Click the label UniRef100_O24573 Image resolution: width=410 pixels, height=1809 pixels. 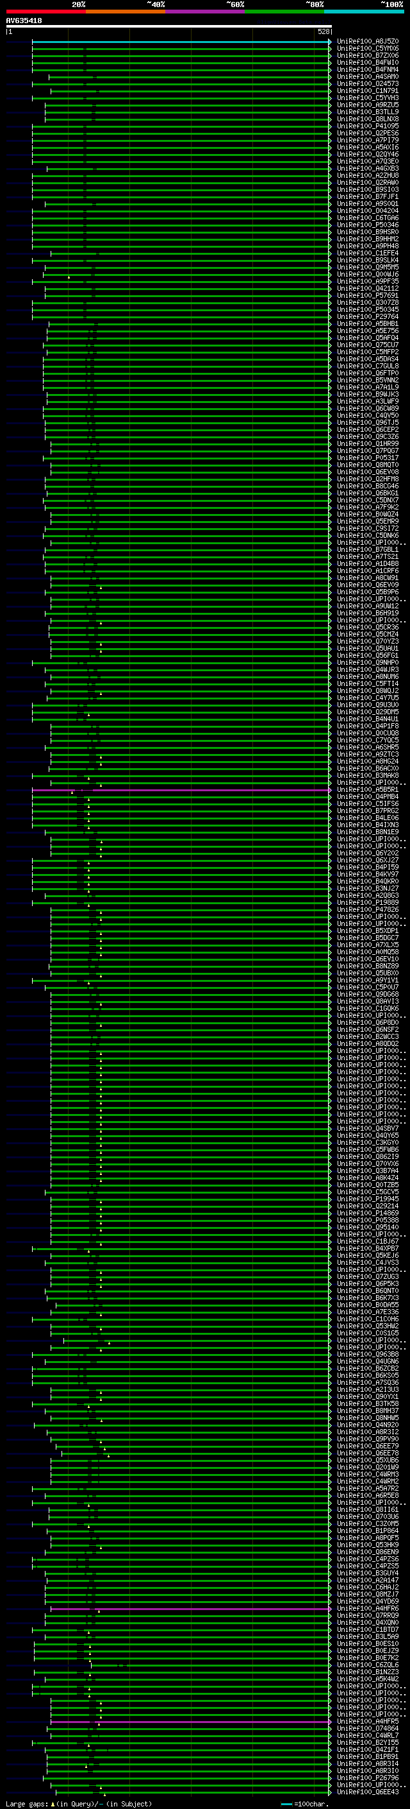coord(368,83)
